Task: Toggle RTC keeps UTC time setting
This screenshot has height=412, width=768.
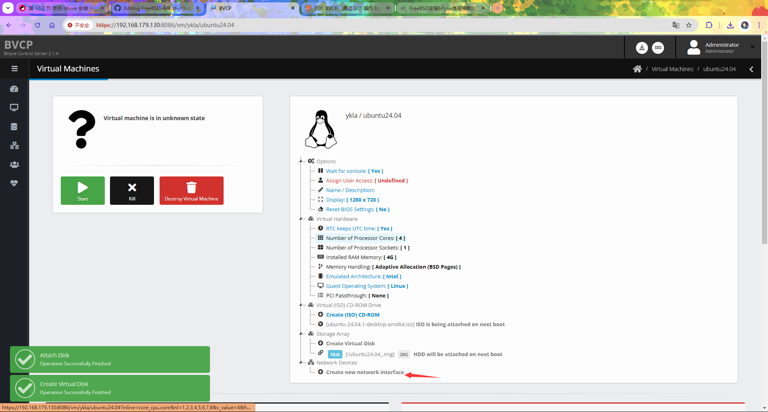Action: 359,228
